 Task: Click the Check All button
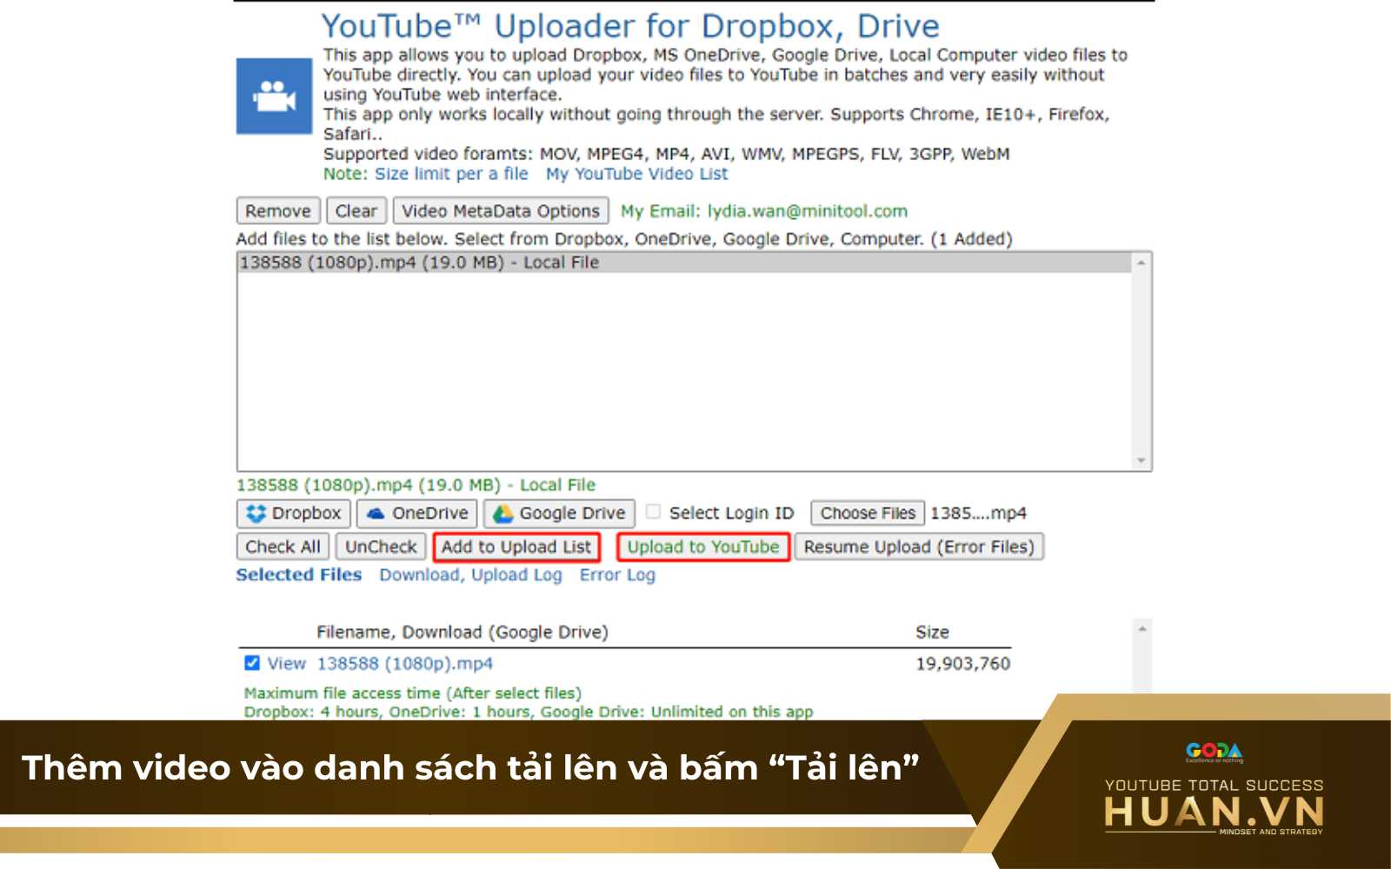pyautogui.click(x=283, y=547)
